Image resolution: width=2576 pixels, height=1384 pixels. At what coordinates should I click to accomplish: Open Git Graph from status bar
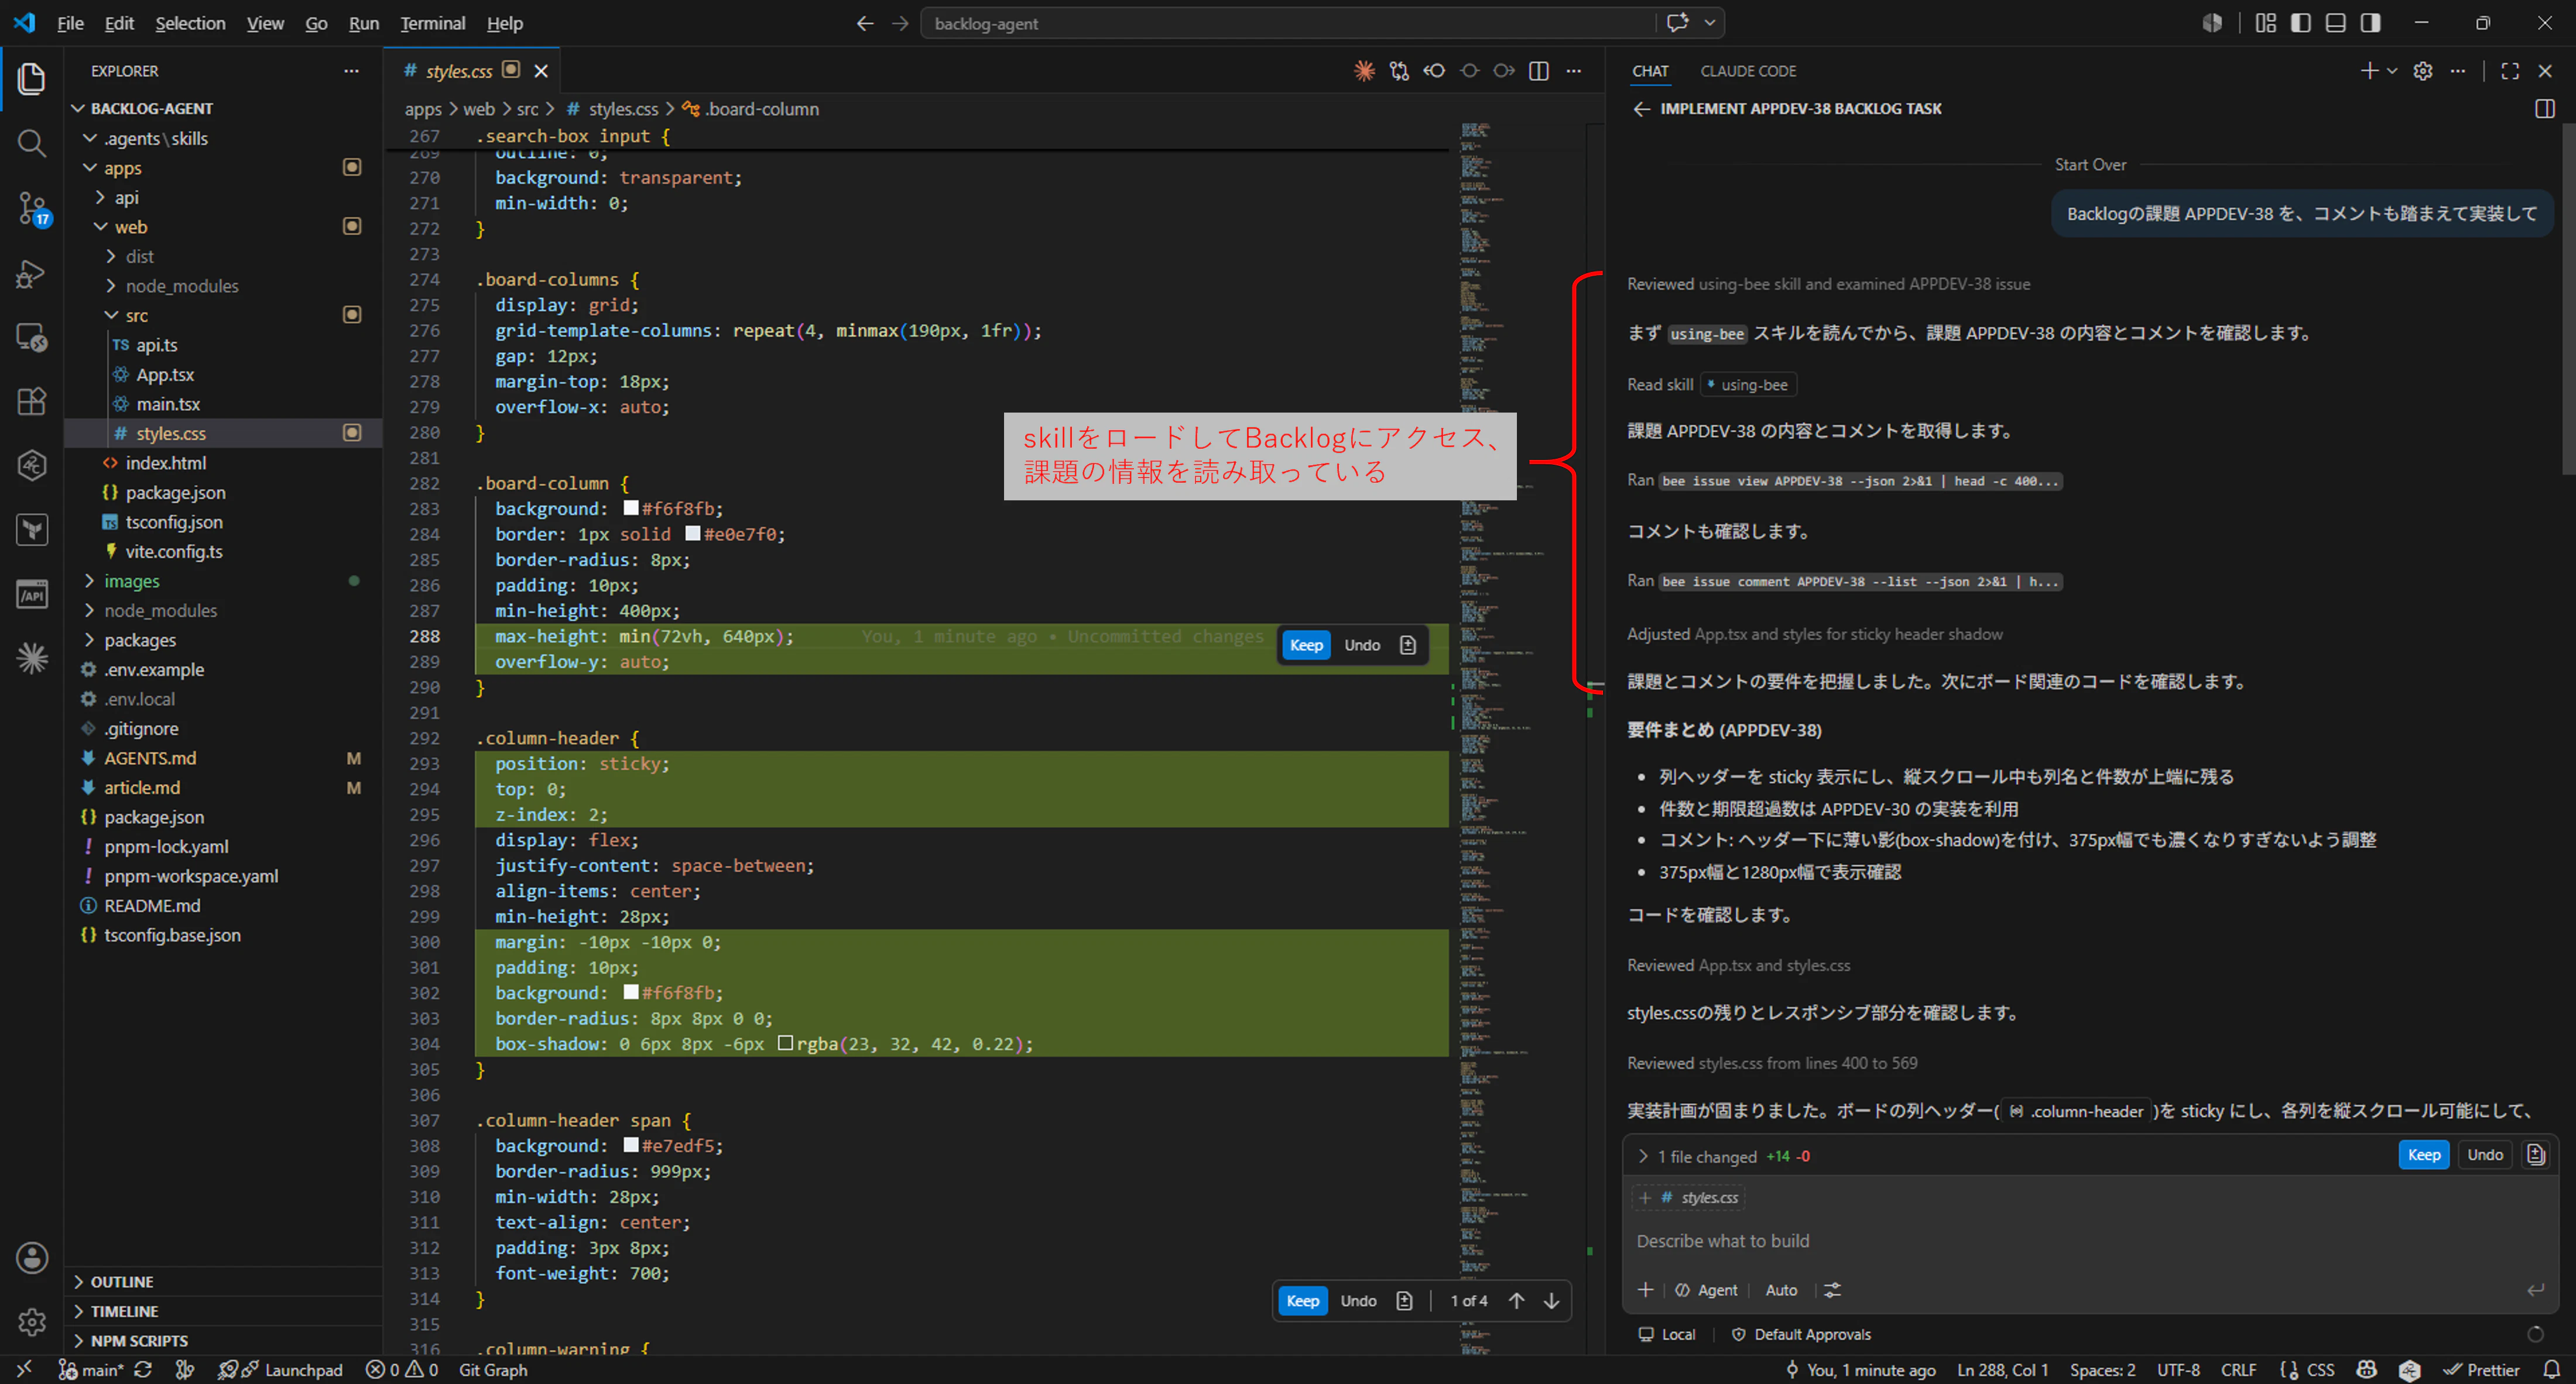[x=492, y=1370]
